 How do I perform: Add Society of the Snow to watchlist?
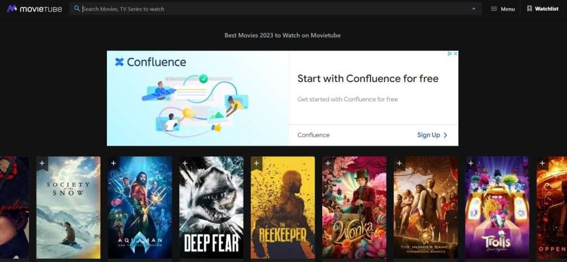42,163
